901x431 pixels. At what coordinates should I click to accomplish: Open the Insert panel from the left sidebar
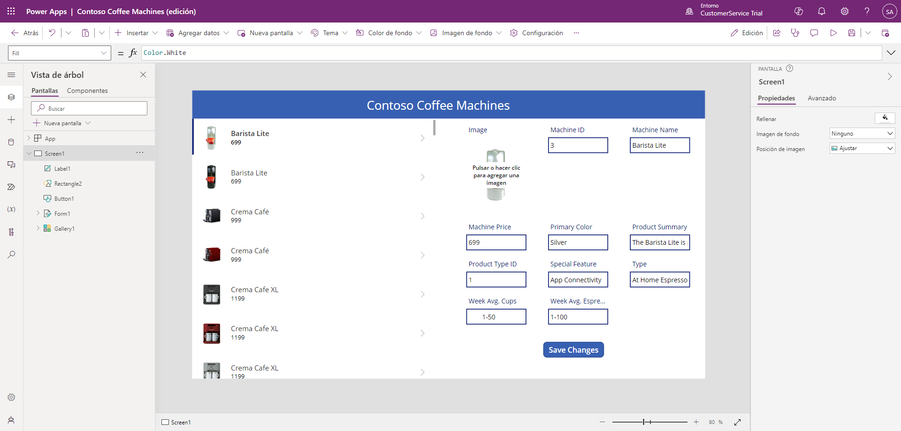click(11, 120)
